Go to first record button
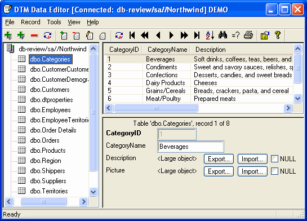The width and height of the screenshot is (307, 221). [x=132, y=36]
